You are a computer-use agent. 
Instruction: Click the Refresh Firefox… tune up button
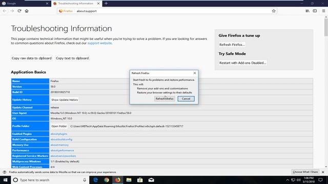pyautogui.click(x=232, y=44)
